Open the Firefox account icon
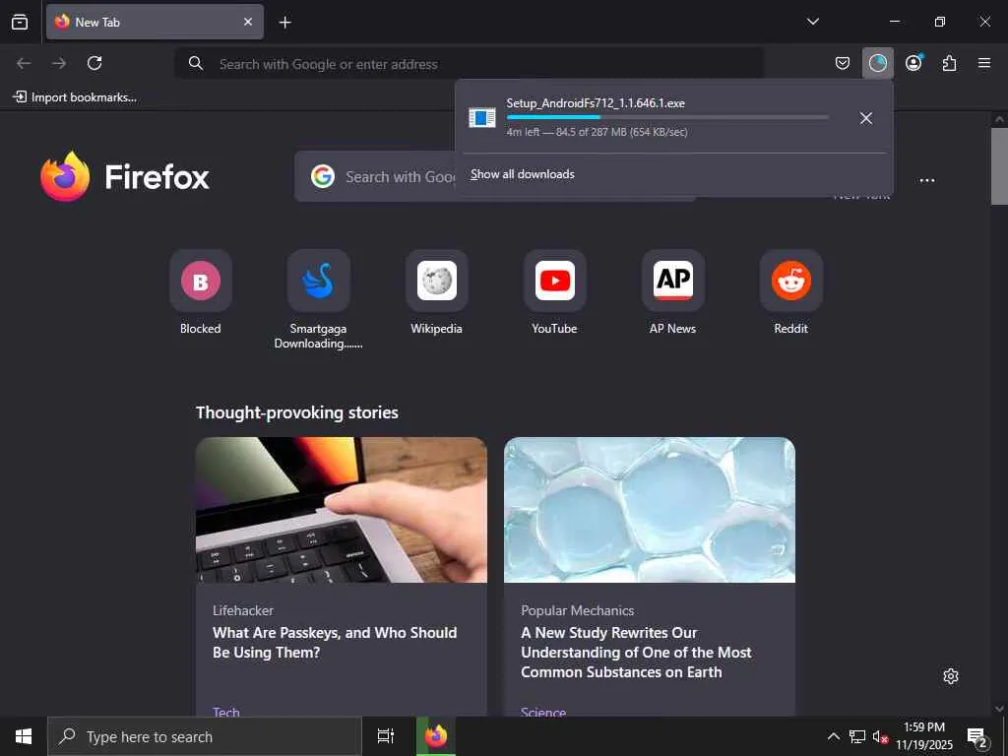Viewport: 1008px width, 756px height. point(913,63)
